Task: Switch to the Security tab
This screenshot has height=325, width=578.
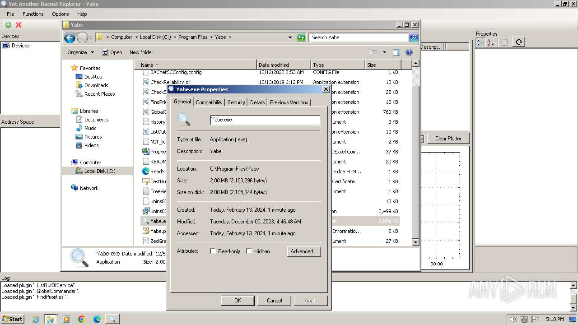Action: [236, 102]
